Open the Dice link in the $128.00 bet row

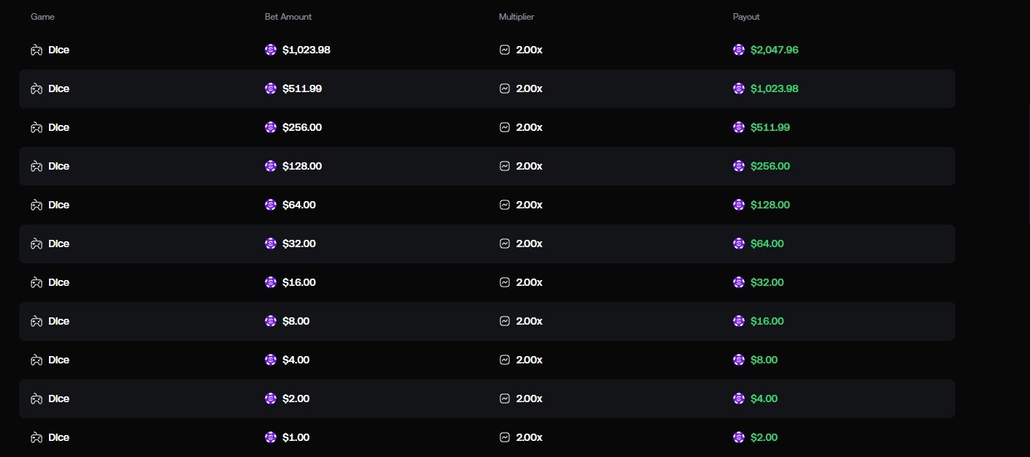[x=59, y=166]
